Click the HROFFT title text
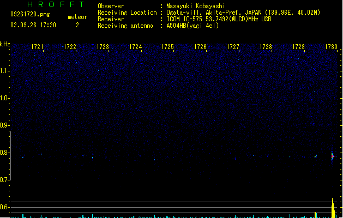 coord(56,4)
